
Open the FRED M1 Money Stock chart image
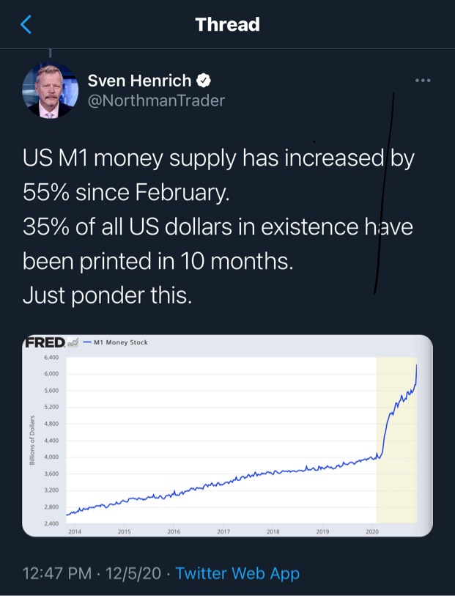point(227,435)
